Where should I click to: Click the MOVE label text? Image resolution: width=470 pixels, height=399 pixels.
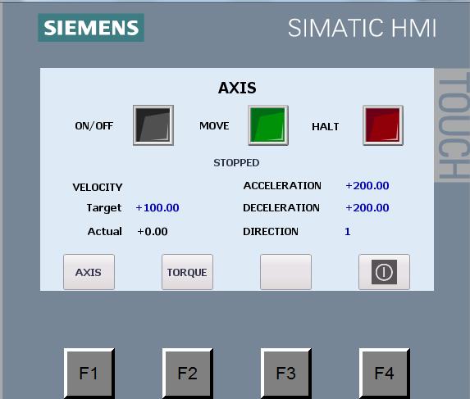point(214,125)
